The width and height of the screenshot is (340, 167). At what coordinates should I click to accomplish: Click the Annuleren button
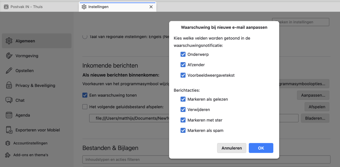pos(231,148)
